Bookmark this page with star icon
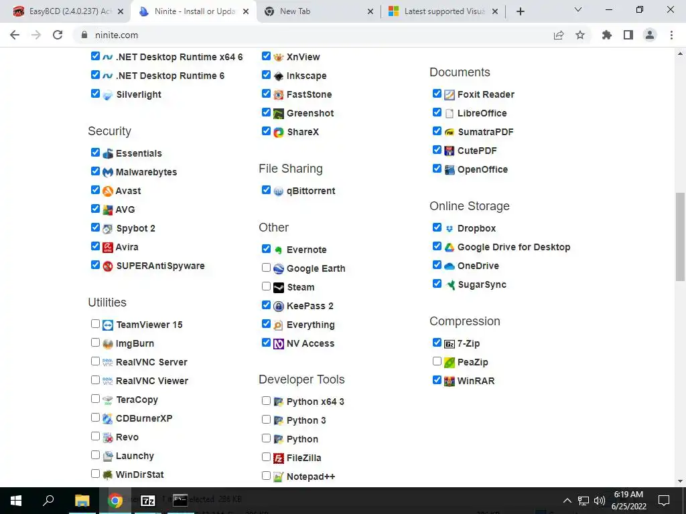This screenshot has width=686, height=514. coord(580,35)
